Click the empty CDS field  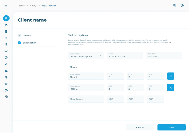[x=135, y=99]
